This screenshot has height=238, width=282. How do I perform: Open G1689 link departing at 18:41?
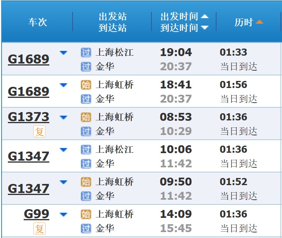pos(28,92)
